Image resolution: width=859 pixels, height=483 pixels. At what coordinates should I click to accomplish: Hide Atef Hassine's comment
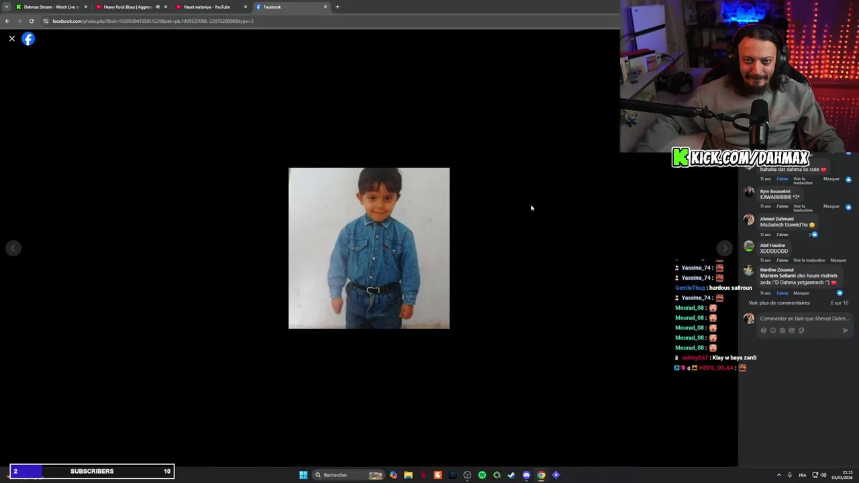click(x=838, y=260)
